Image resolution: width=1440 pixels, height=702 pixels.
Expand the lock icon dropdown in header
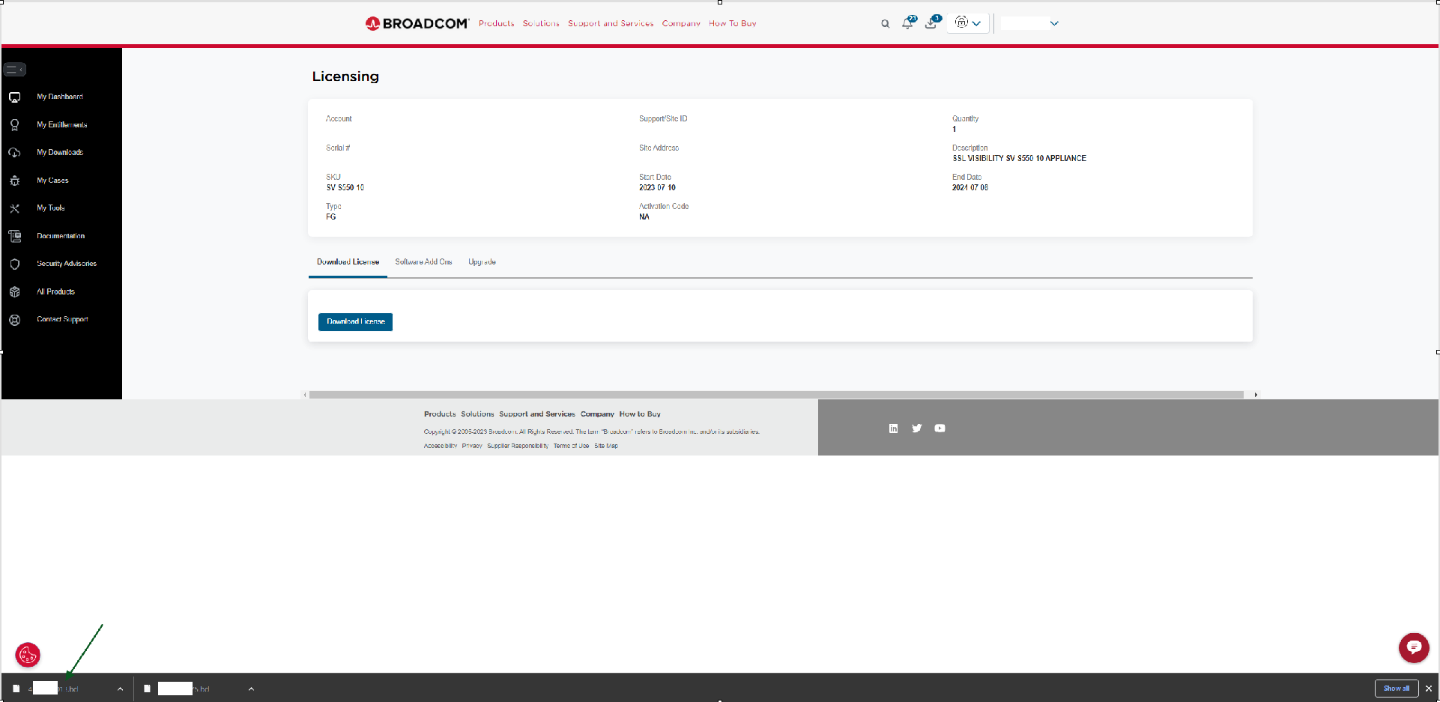click(968, 23)
